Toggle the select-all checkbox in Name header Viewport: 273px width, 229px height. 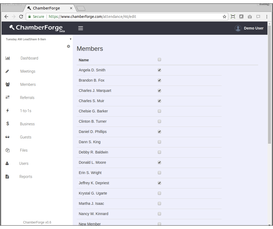pyautogui.click(x=159, y=59)
